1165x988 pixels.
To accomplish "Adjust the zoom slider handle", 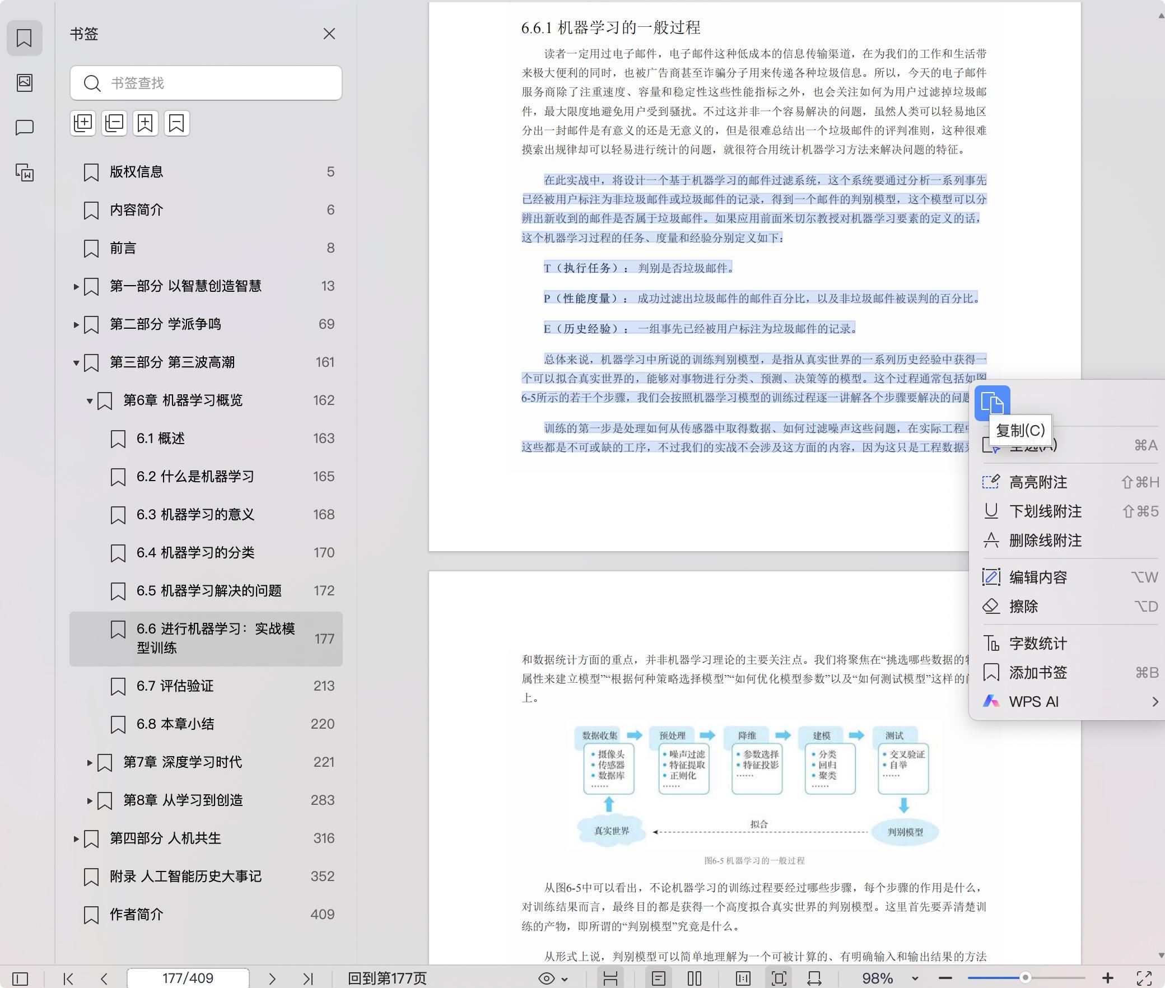I will tap(1027, 978).
